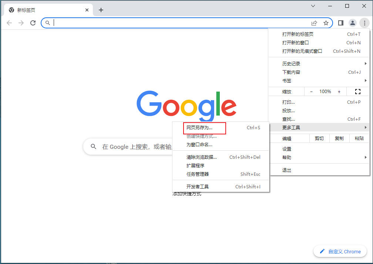Choose 投放... from the menu
Screen dimensions: 373x264
(x=319, y=111)
